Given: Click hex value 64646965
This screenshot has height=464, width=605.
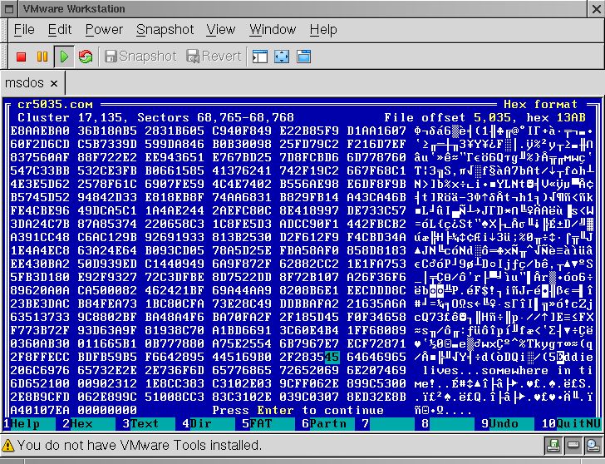Looking at the screenshot, I should (376, 357).
